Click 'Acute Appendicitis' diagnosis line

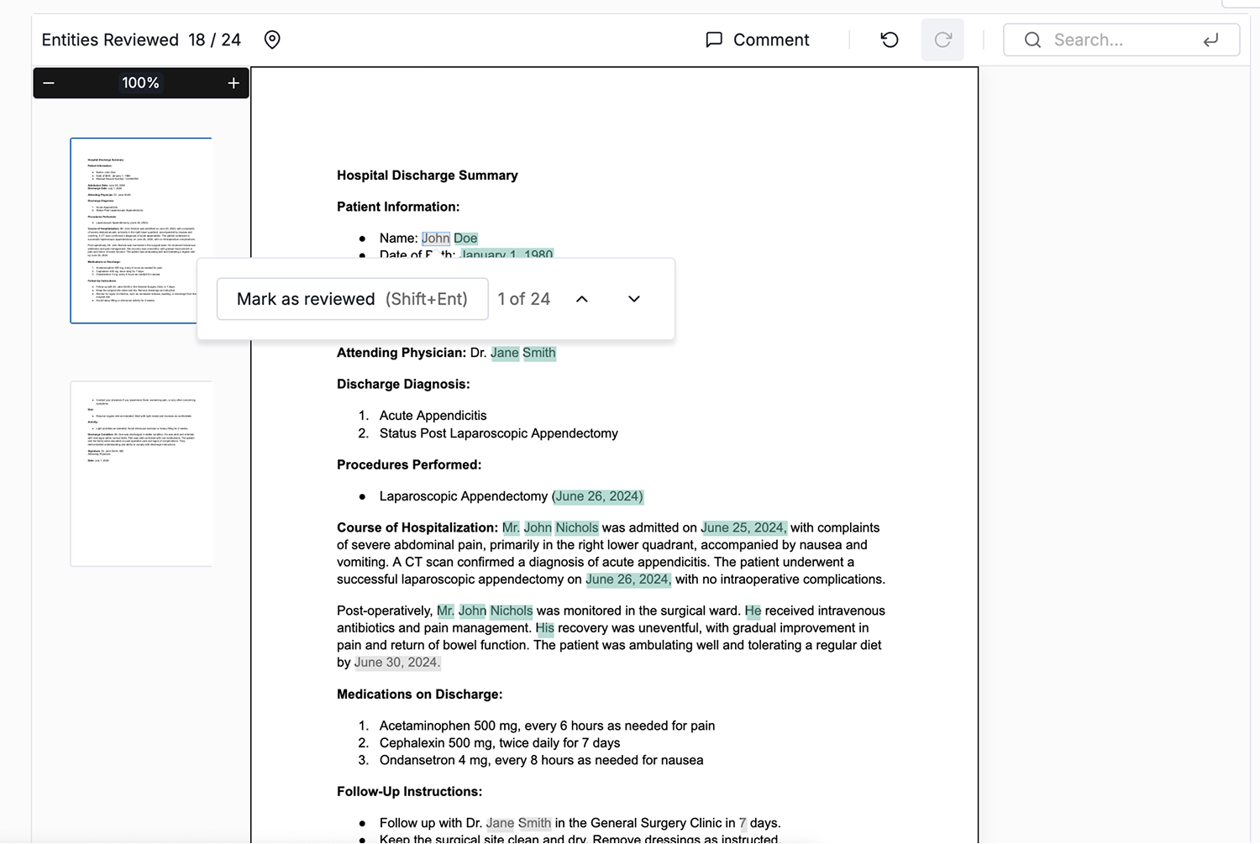click(433, 416)
